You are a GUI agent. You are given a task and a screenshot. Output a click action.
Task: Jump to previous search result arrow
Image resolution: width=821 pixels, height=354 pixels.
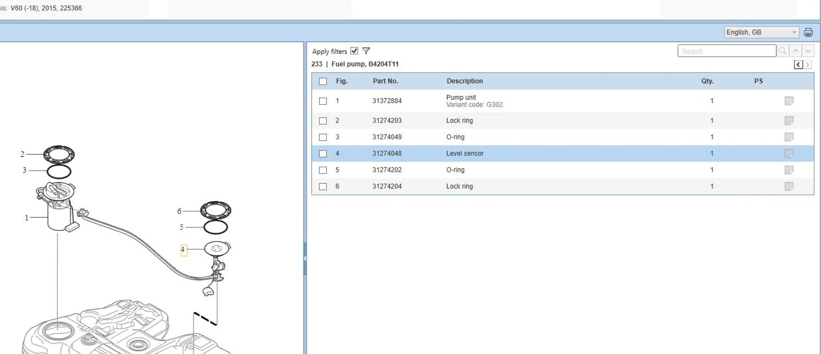[795, 51]
